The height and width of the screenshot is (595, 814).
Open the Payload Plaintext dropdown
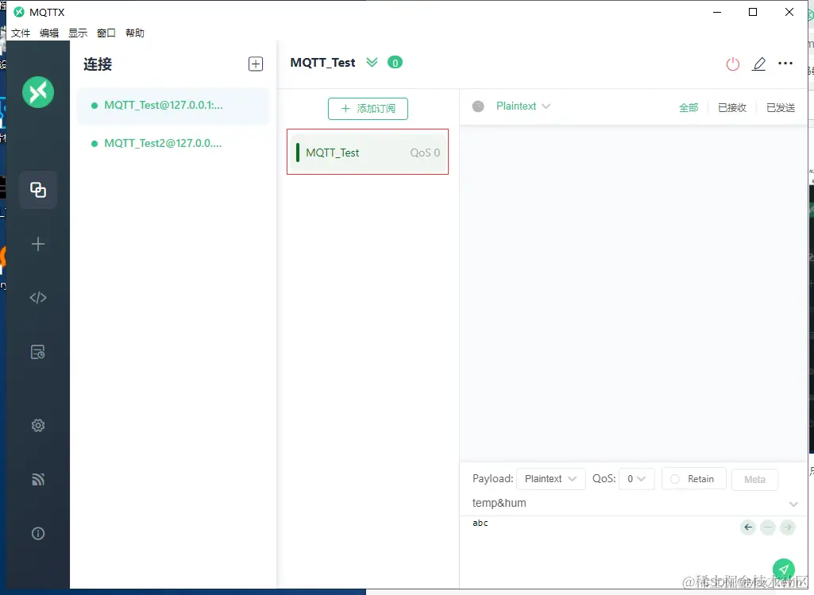point(551,479)
